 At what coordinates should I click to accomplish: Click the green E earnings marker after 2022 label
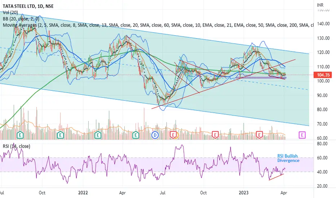click(x=98, y=135)
